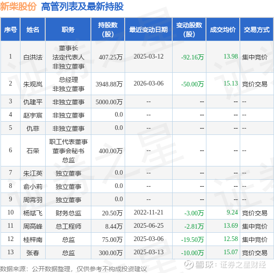Click average price 13.98

click(x=231, y=56)
